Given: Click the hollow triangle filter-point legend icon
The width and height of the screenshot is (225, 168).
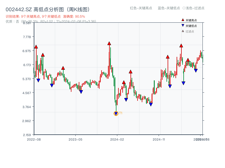Looking at the screenshot, I should [183, 31].
